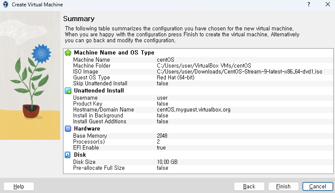Click the Guest OS Type row label
The width and height of the screenshot is (335, 193).
tap(91, 77)
